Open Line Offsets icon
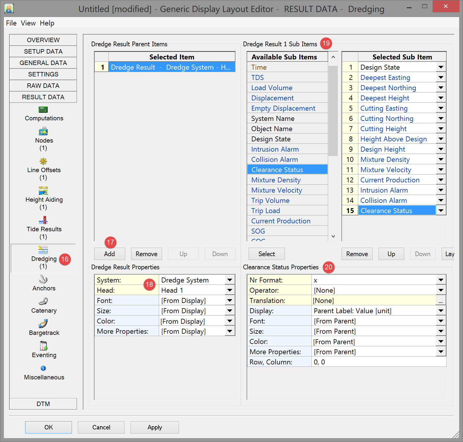 (x=43, y=161)
